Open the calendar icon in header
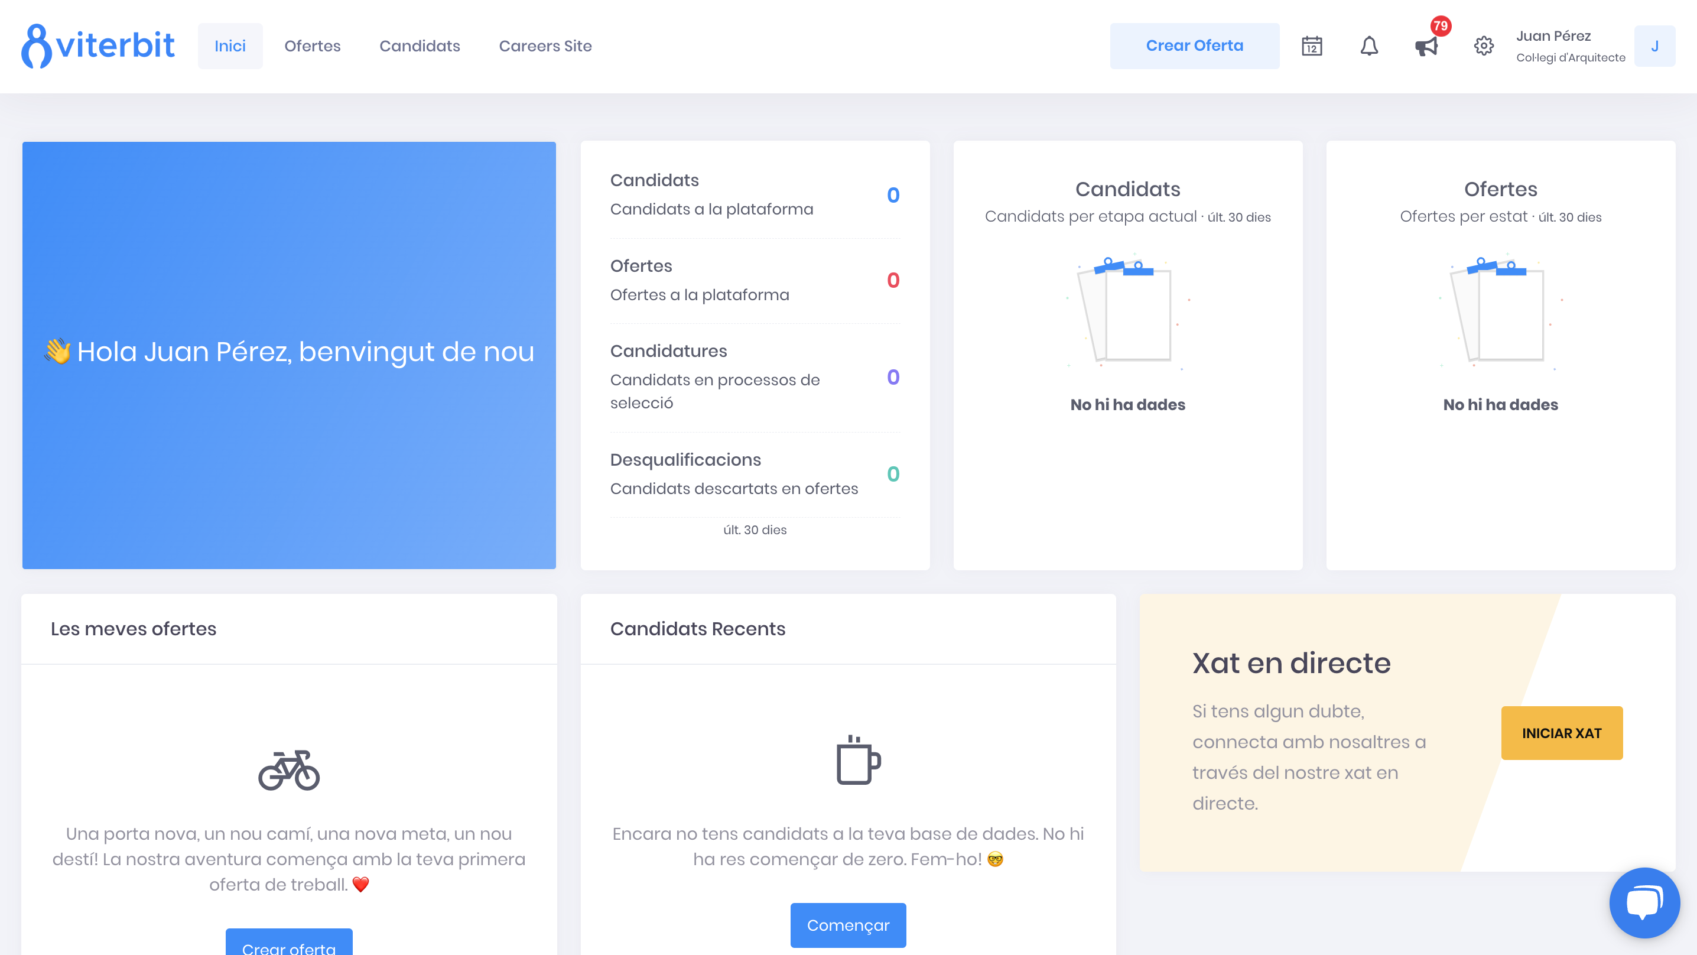Image resolution: width=1697 pixels, height=955 pixels. click(1312, 46)
